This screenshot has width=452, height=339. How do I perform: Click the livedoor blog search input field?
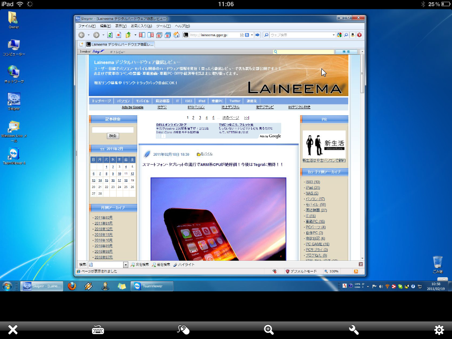coord(304,52)
